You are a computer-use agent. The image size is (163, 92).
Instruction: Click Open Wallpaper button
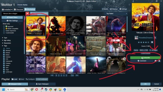click(x=42, y=84)
